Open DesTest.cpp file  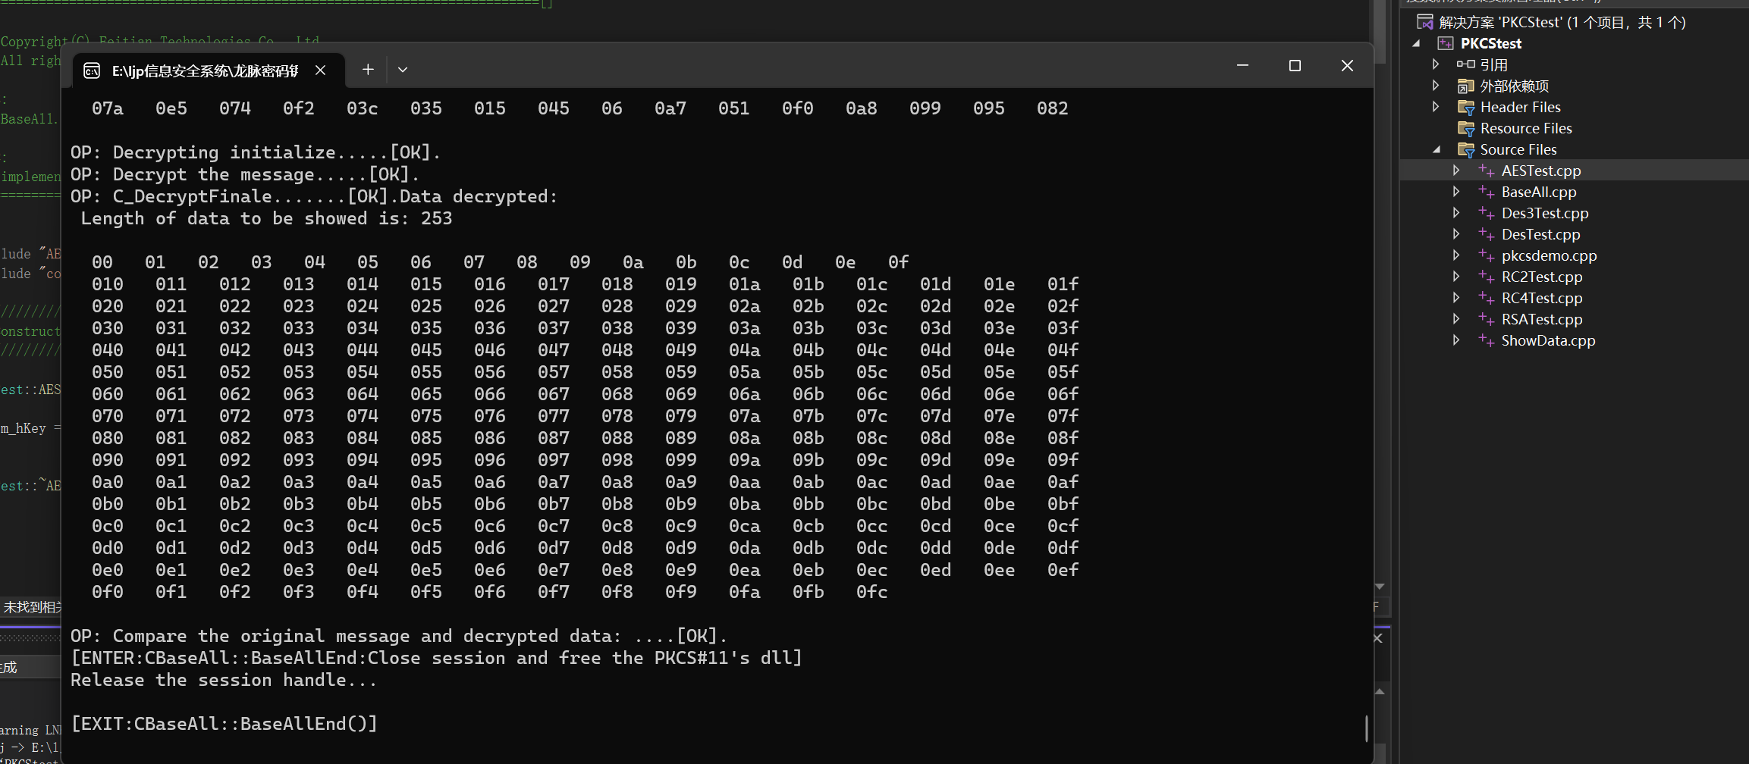pos(1541,234)
